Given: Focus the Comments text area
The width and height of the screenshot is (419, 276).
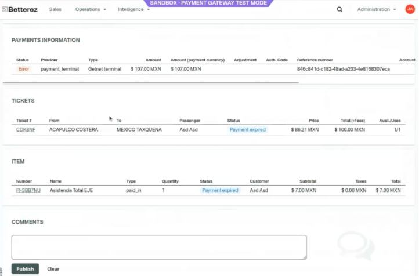Looking at the screenshot, I should click(x=159, y=247).
